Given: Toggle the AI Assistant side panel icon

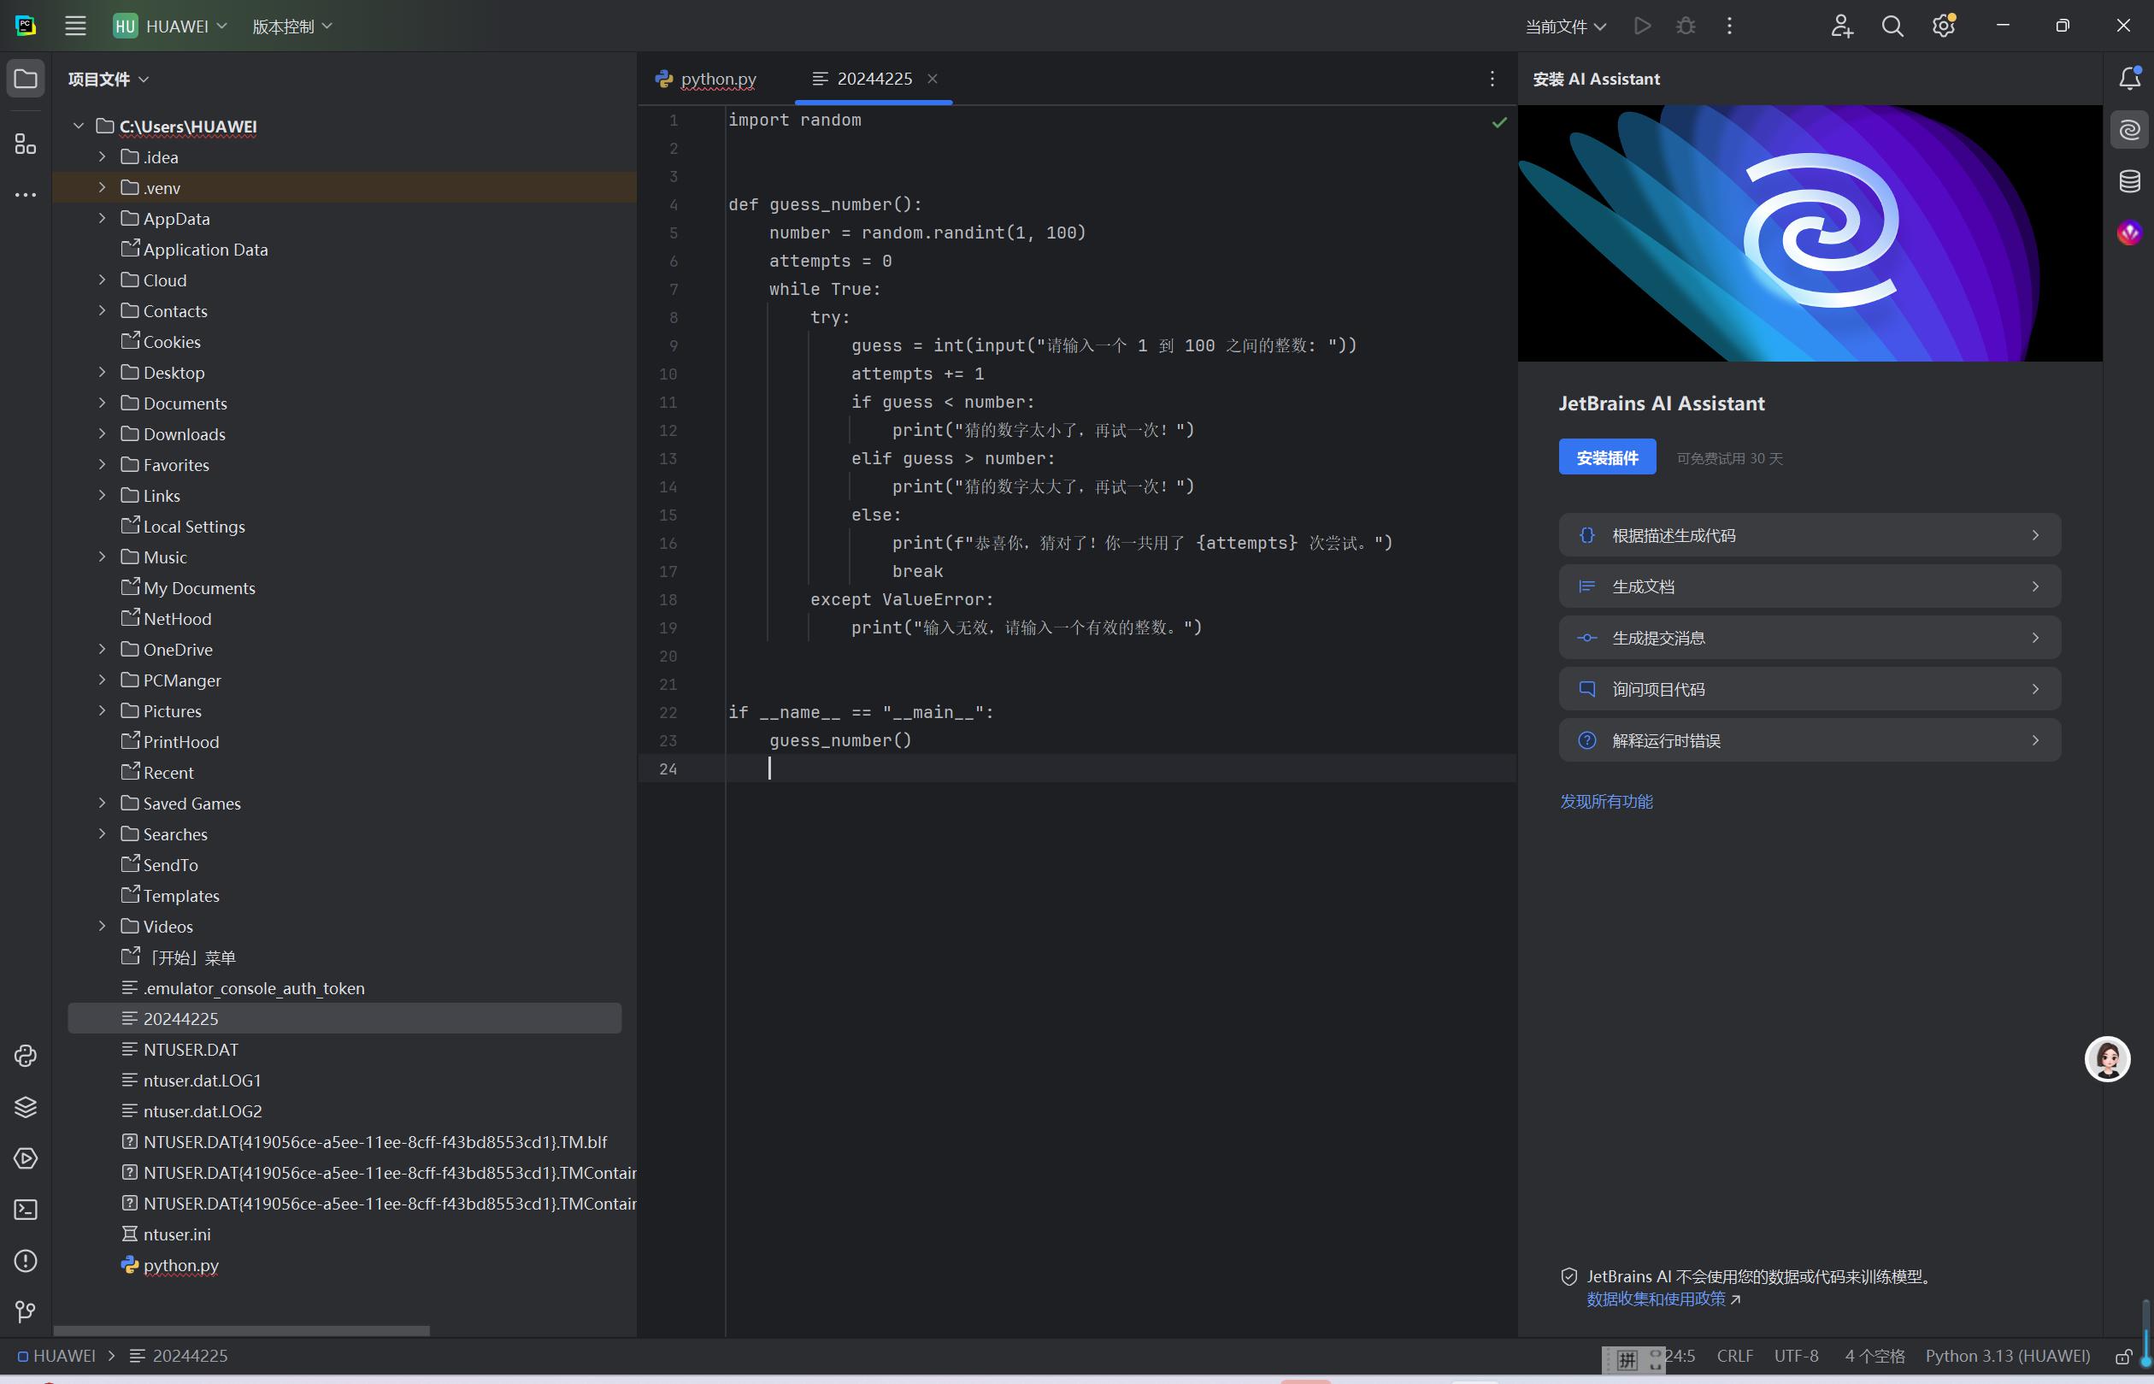Looking at the screenshot, I should pyautogui.click(x=2129, y=130).
